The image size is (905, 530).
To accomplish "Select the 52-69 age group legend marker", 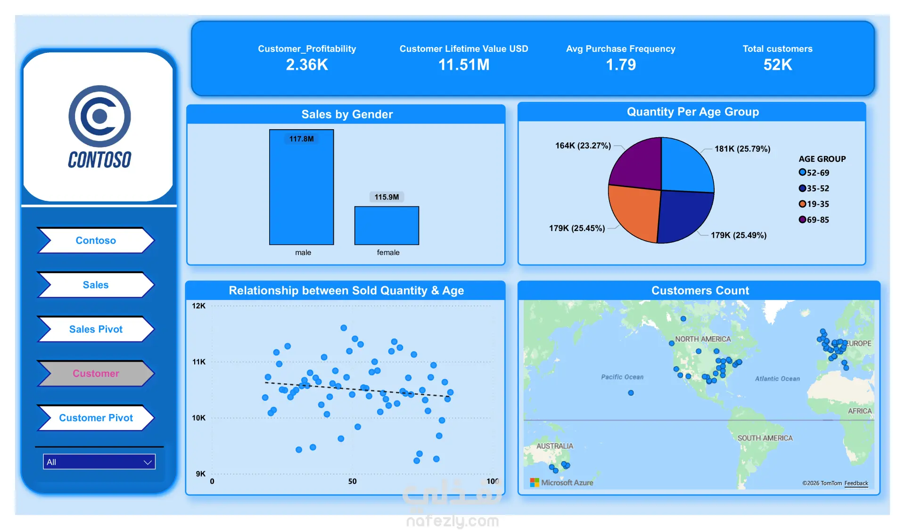I will tap(802, 173).
